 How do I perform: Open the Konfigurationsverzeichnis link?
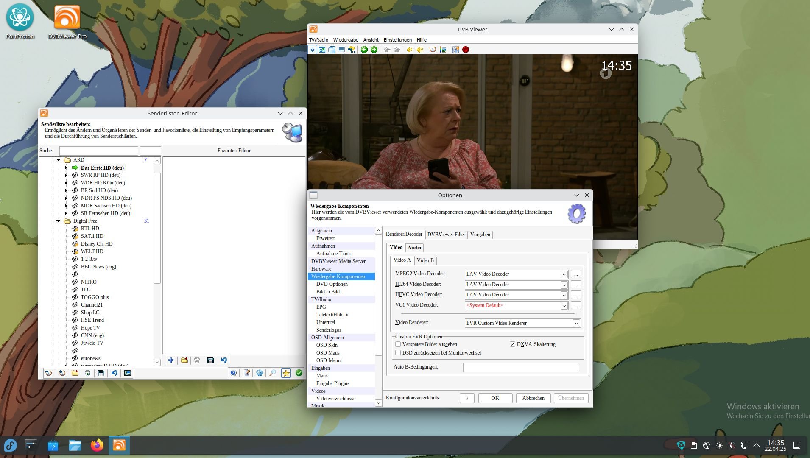tap(412, 398)
